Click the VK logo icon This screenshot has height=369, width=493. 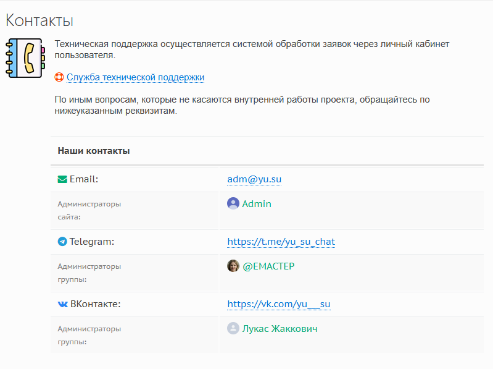pyautogui.click(x=62, y=304)
